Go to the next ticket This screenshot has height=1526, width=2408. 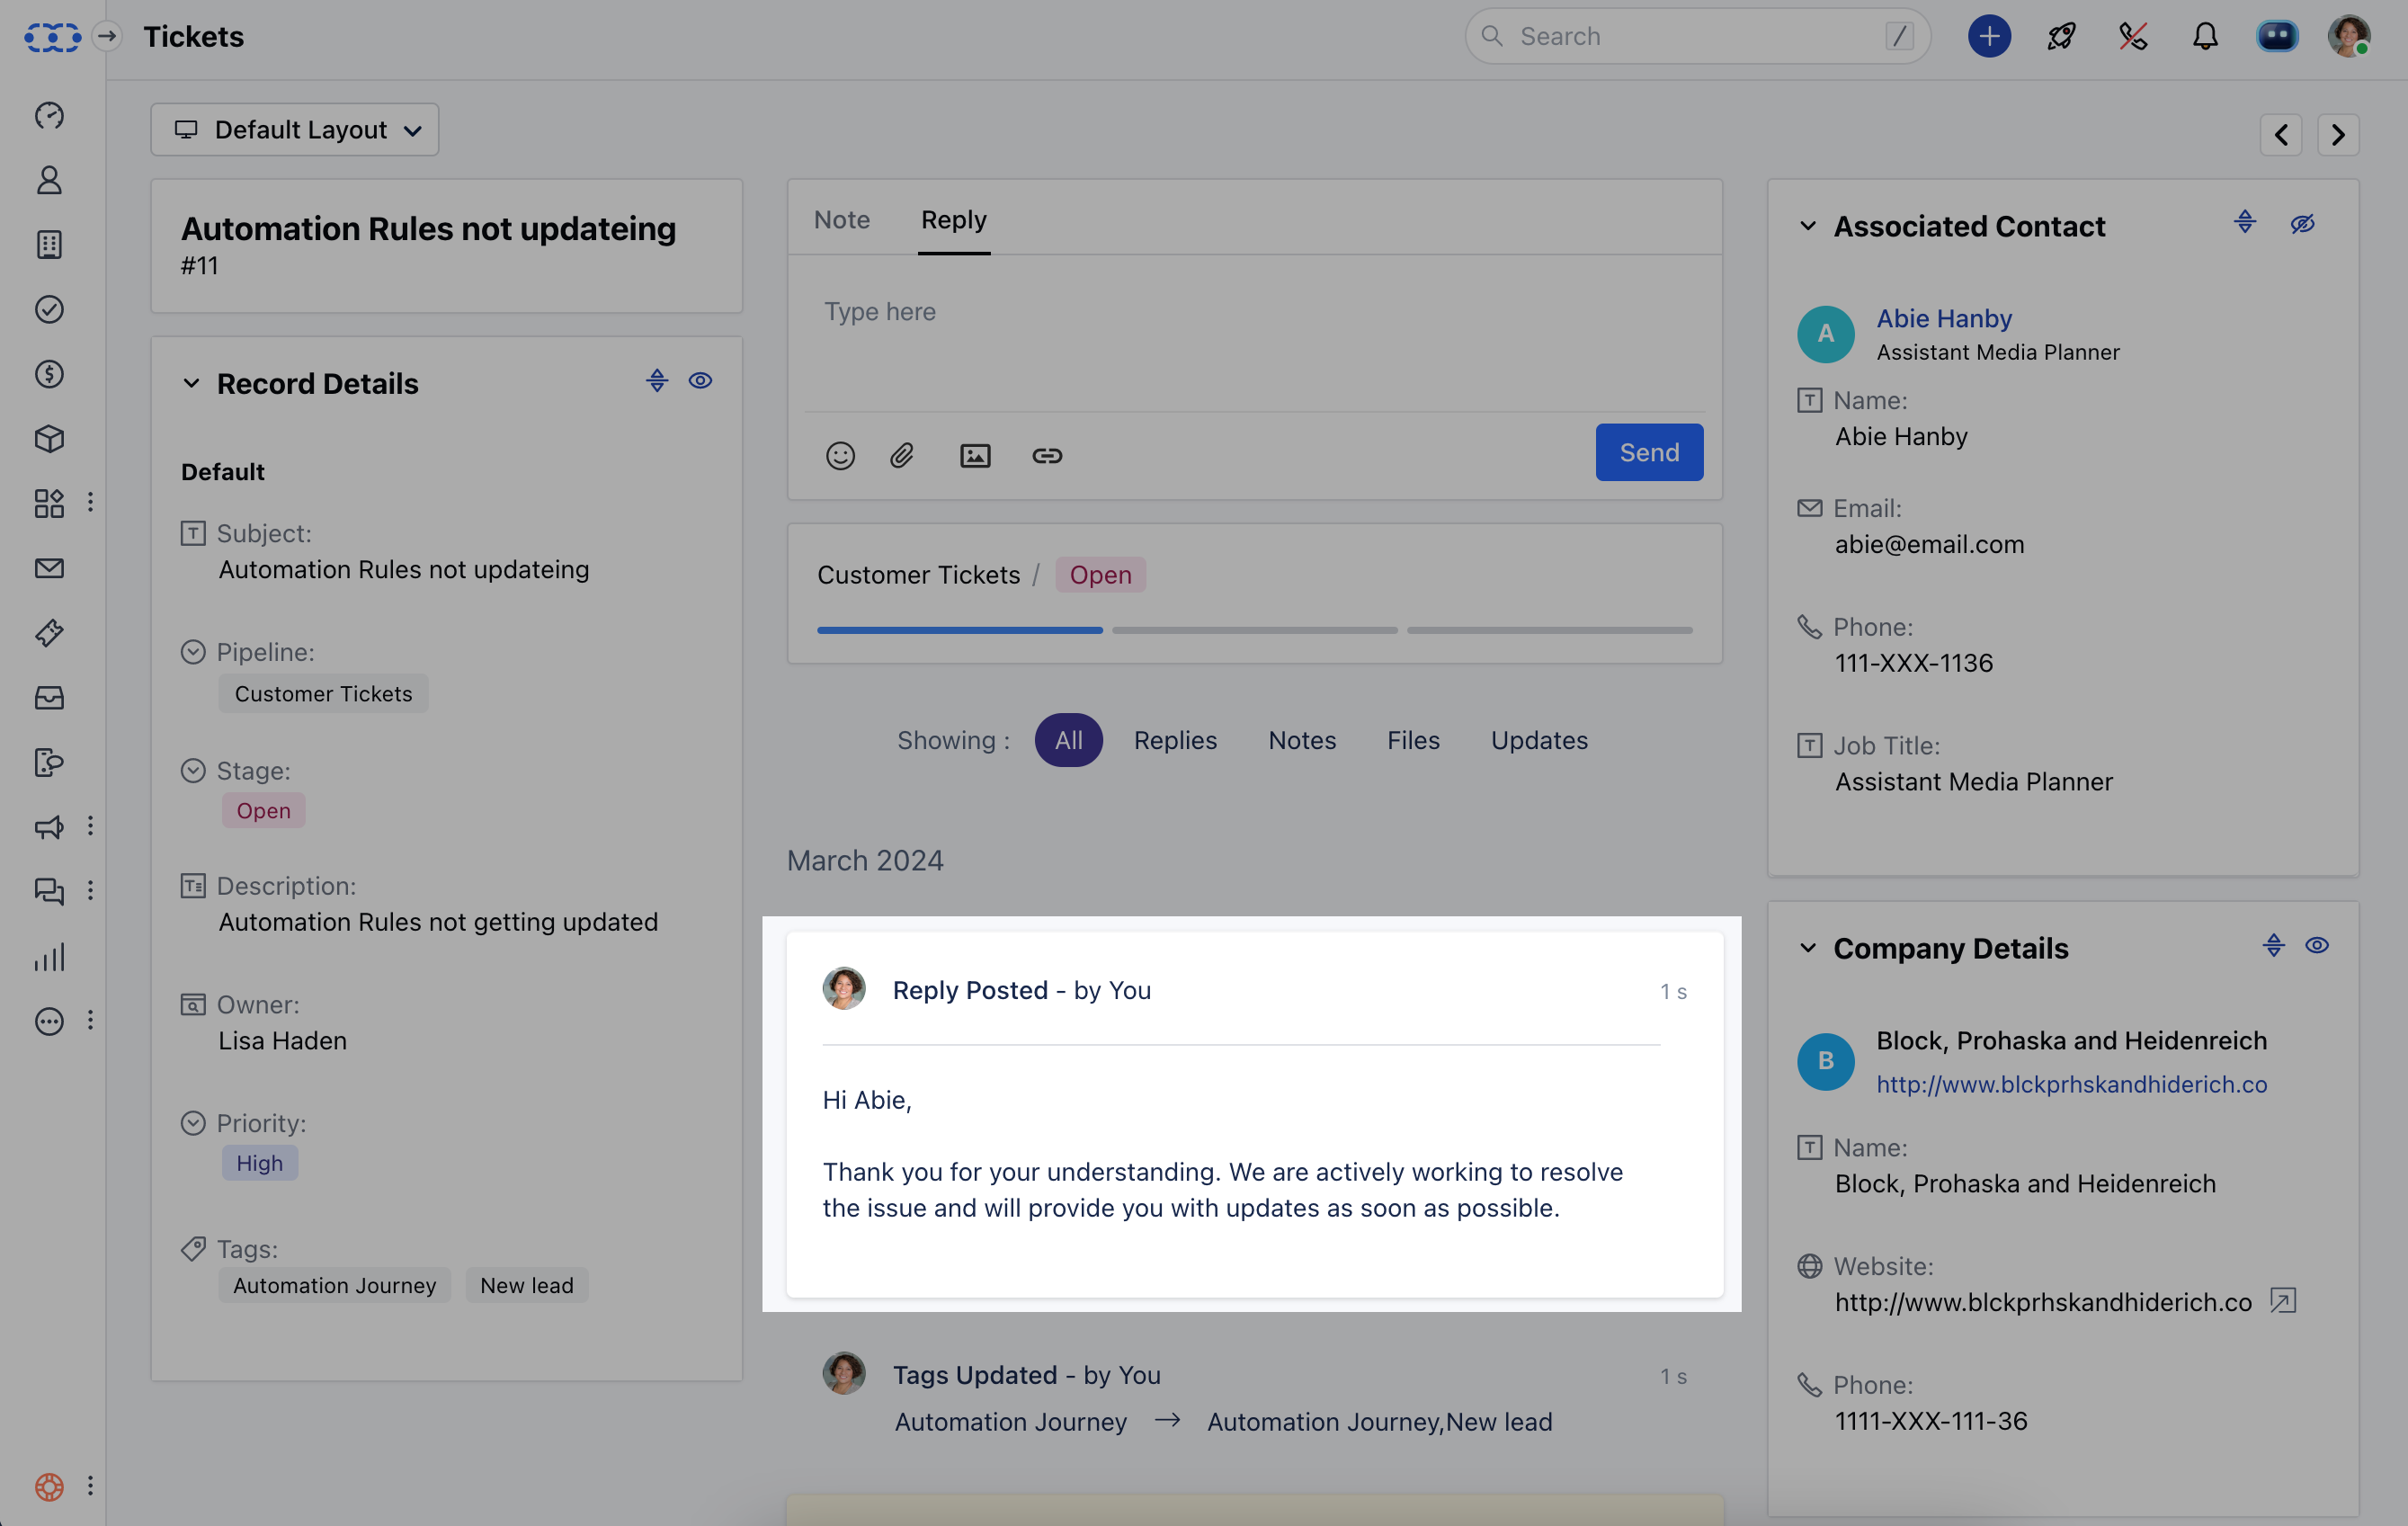[2338, 134]
